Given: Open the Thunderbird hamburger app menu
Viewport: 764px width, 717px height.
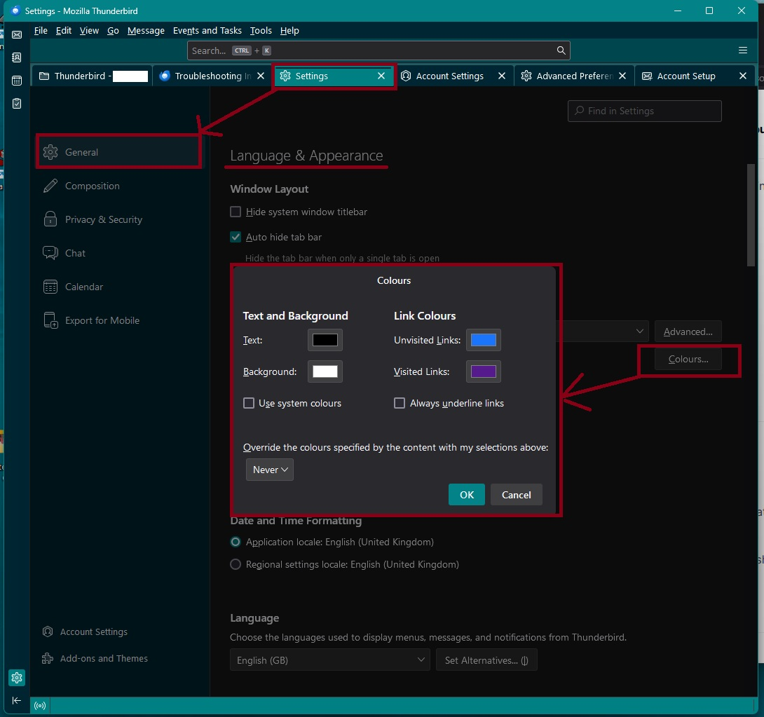Looking at the screenshot, I should [x=743, y=50].
